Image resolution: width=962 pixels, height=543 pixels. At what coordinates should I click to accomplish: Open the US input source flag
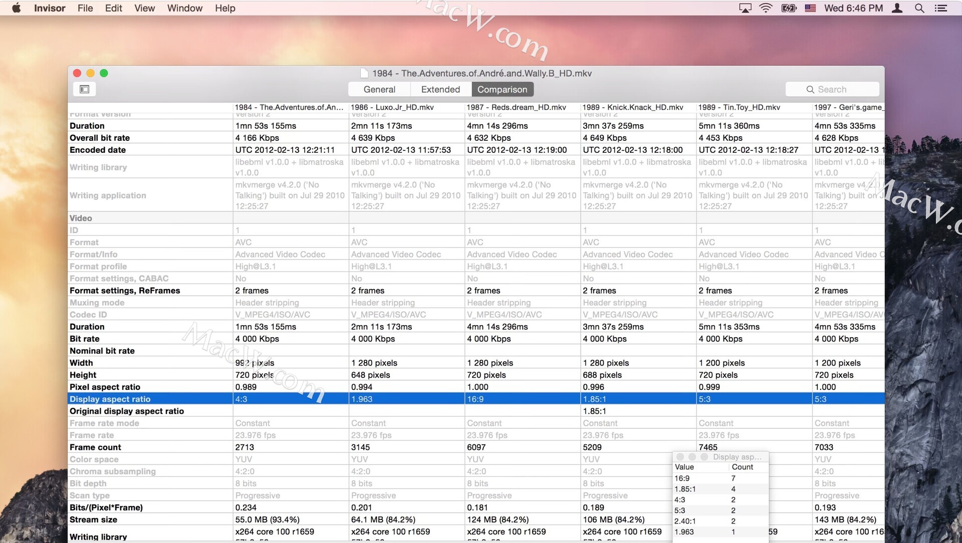pyautogui.click(x=810, y=8)
